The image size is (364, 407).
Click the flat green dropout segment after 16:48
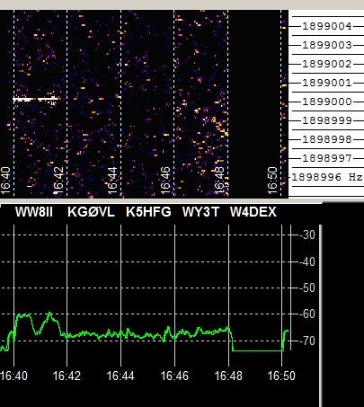[258, 350]
